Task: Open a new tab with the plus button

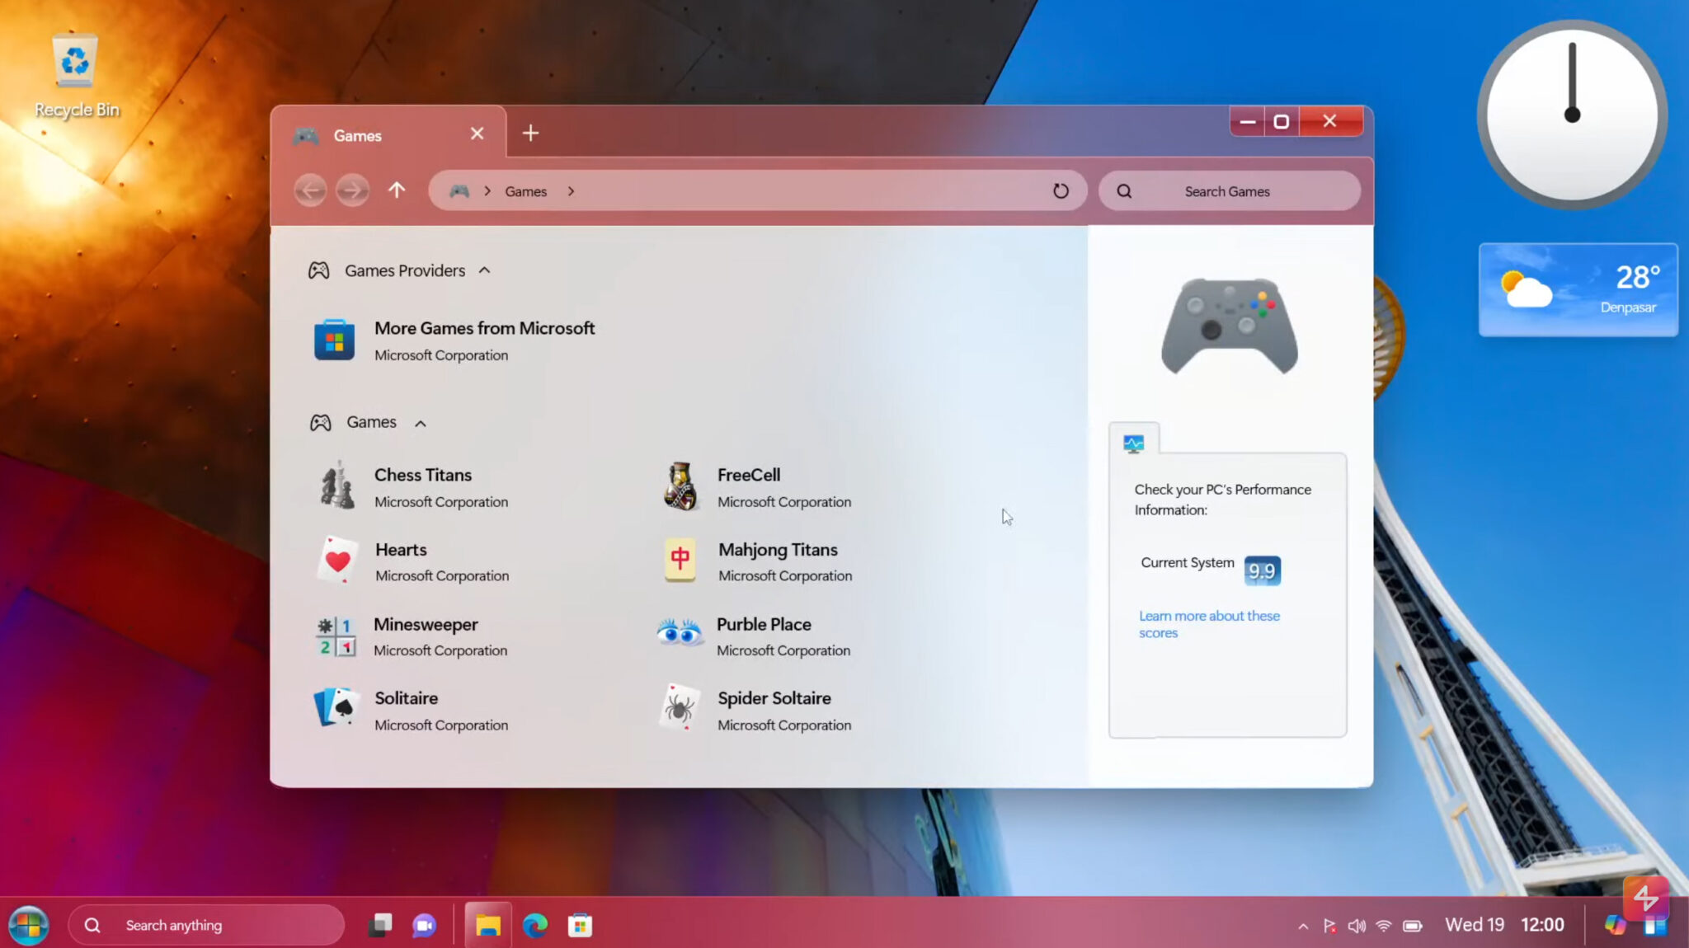Action: (530, 132)
